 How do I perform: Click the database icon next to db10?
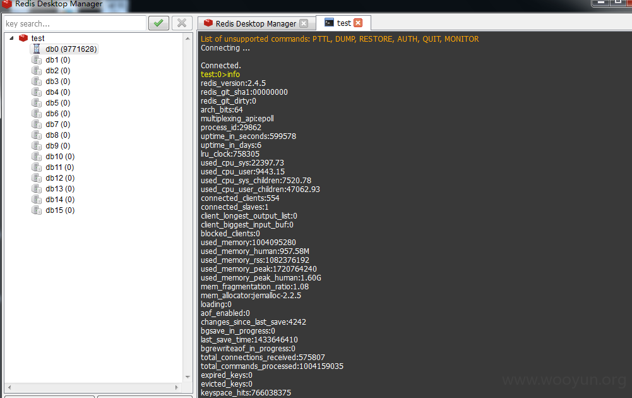click(x=37, y=157)
